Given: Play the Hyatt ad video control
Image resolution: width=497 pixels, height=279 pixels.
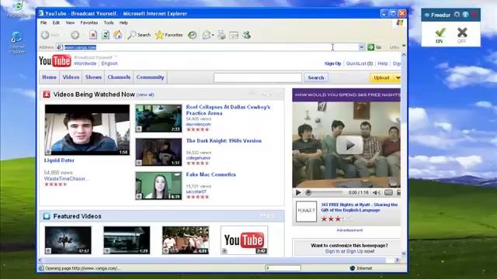Looking at the screenshot, I should point(298,192).
